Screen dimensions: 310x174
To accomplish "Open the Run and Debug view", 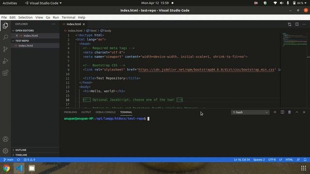I will pyautogui.click(x=5, y=61).
